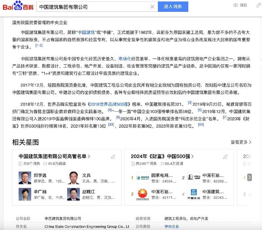Open reference citation [3]

click(190, 103)
